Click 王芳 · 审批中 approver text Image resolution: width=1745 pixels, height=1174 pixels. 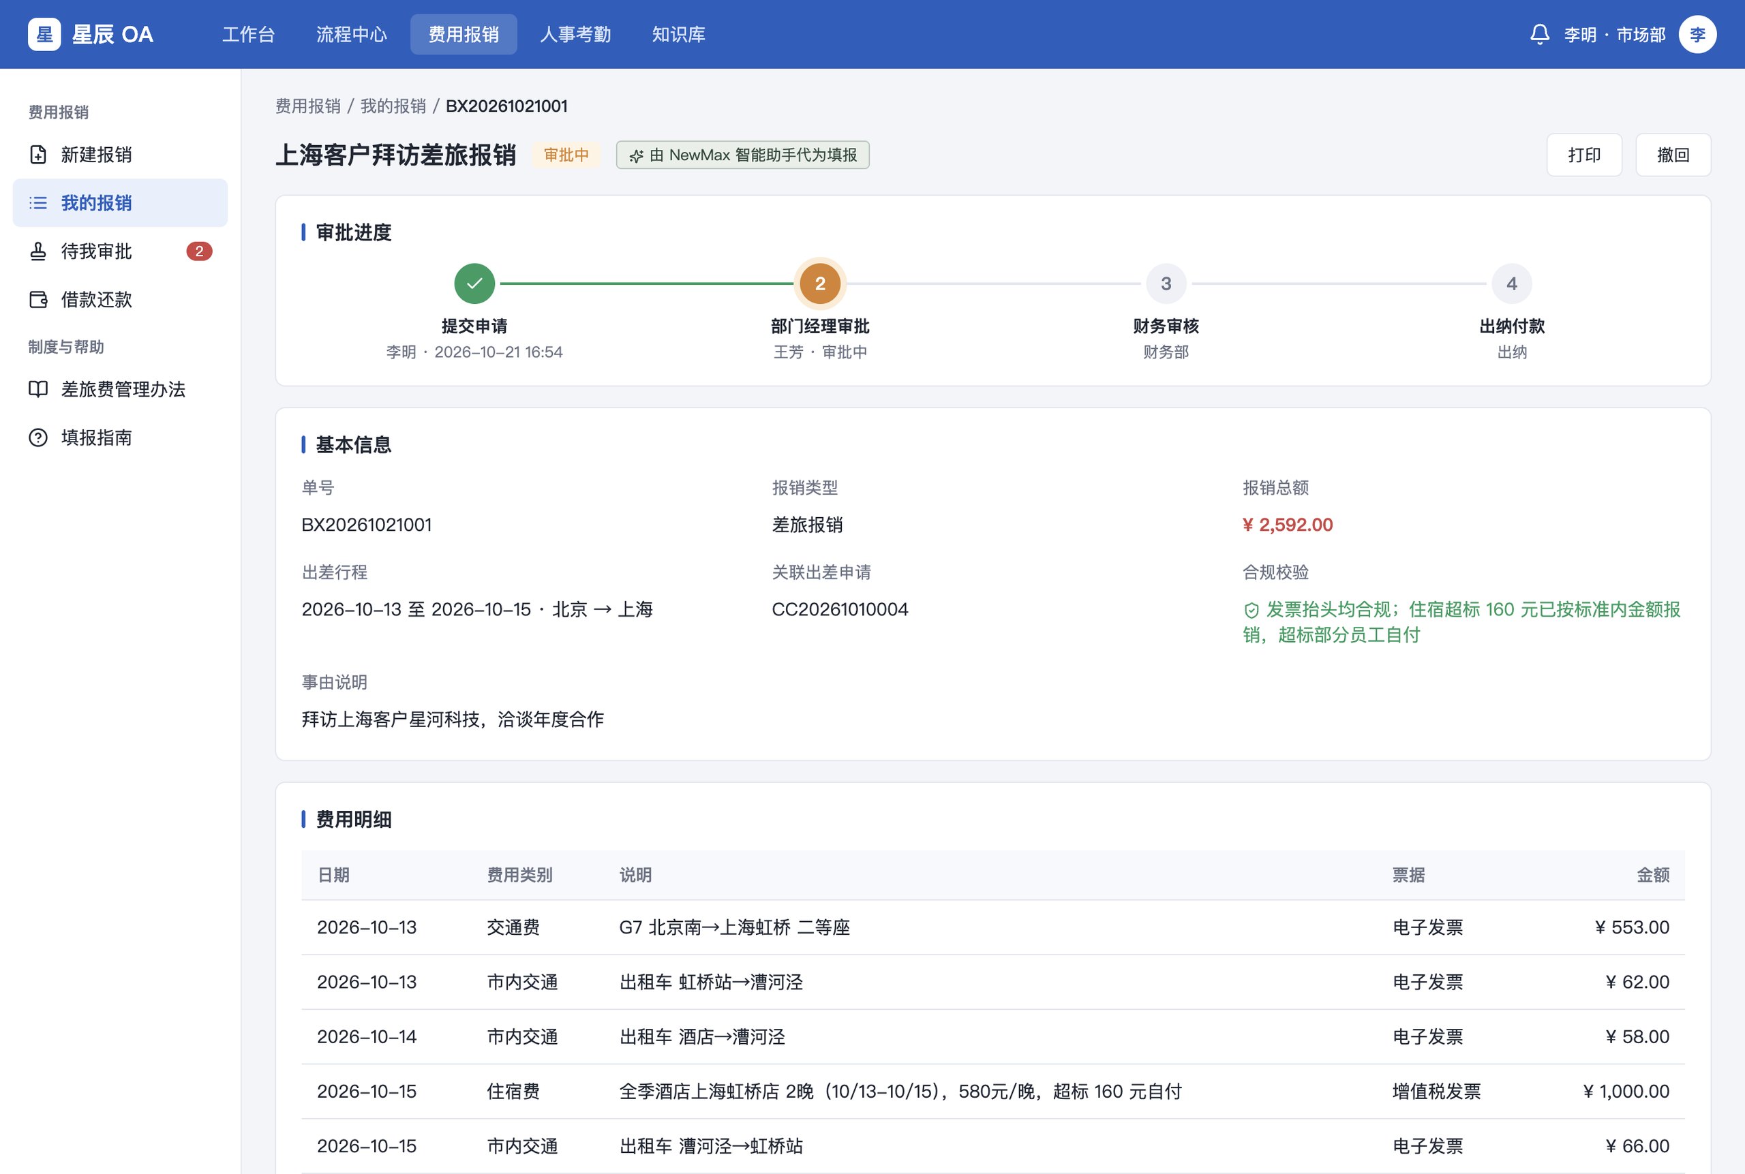point(820,352)
